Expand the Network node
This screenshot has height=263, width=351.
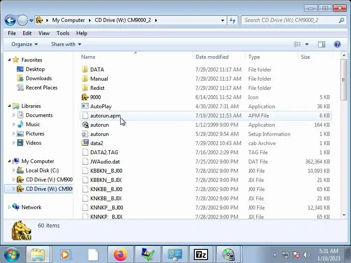tap(9, 207)
